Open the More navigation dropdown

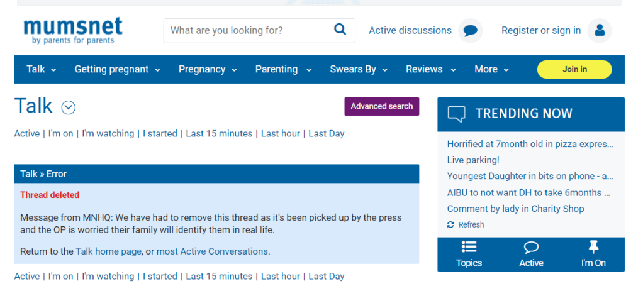coord(491,69)
